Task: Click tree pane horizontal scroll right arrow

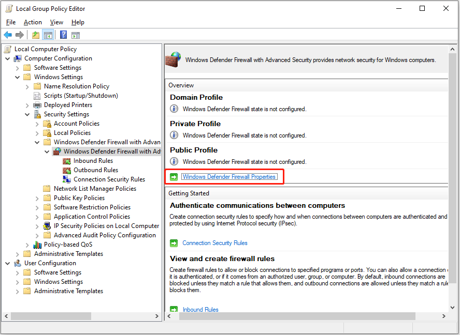Action: [x=156, y=316]
